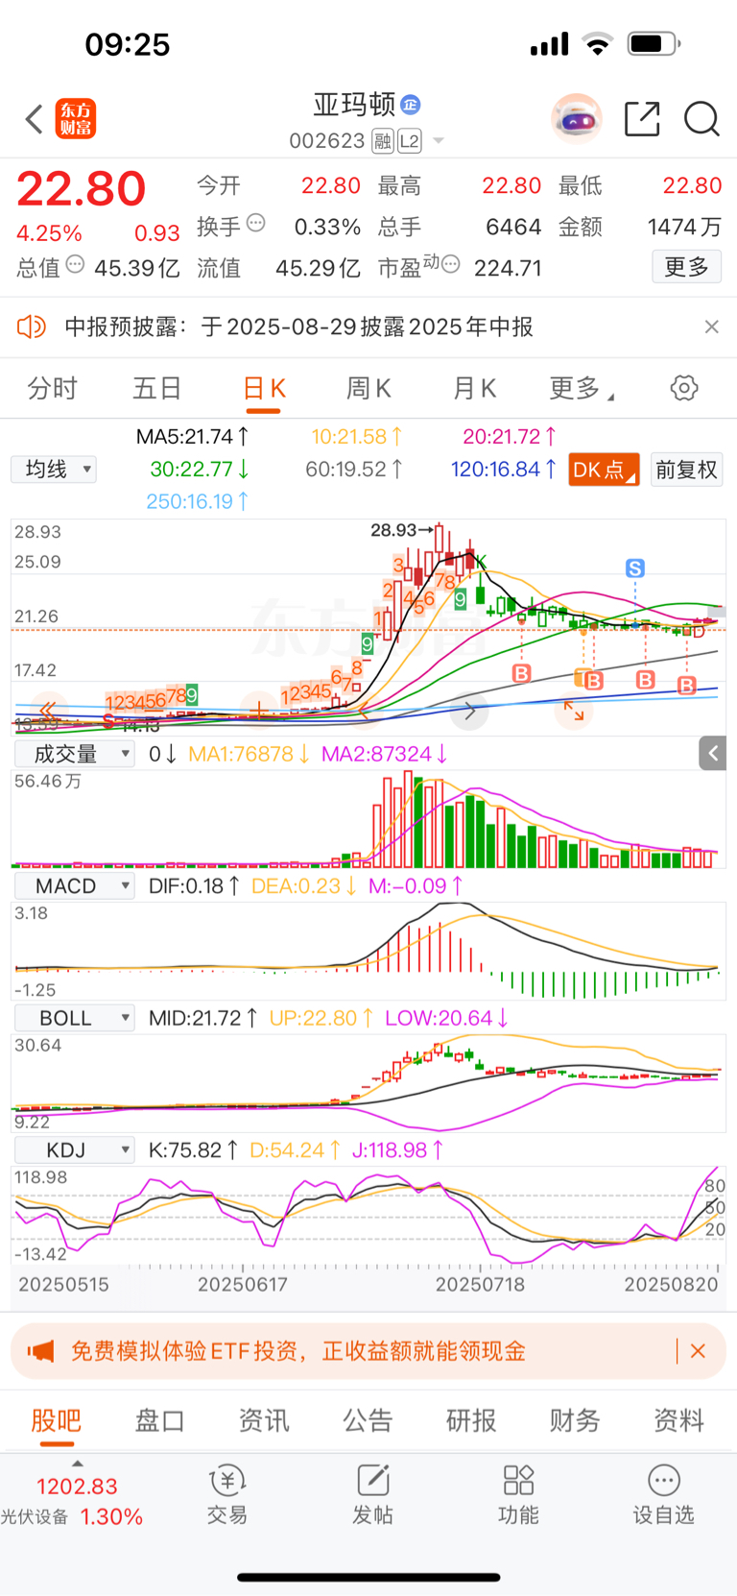Viewport: 737px width, 1596px height.
Task: Expand the 更多 chart periods dropdown
Action: click(582, 388)
